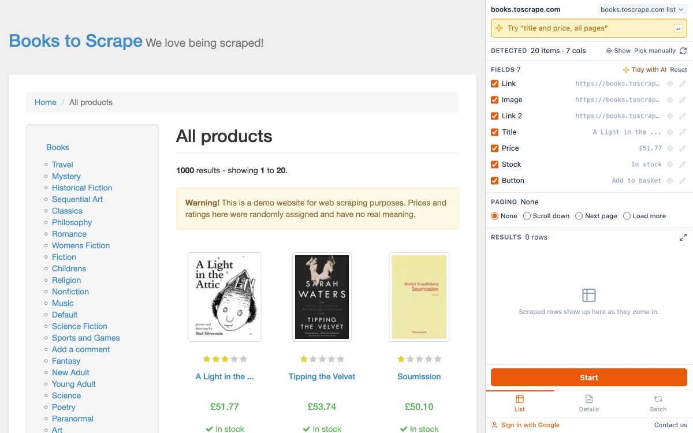Click the sparkle icon in the AI prompt box
The height and width of the screenshot is (433, 693).
coord(499,28)
